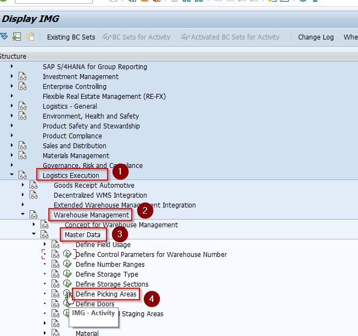Open documentation icon for Decentralized WMS Integration
The width and height of the screenshot is (358, 336).
click(33, 195)
